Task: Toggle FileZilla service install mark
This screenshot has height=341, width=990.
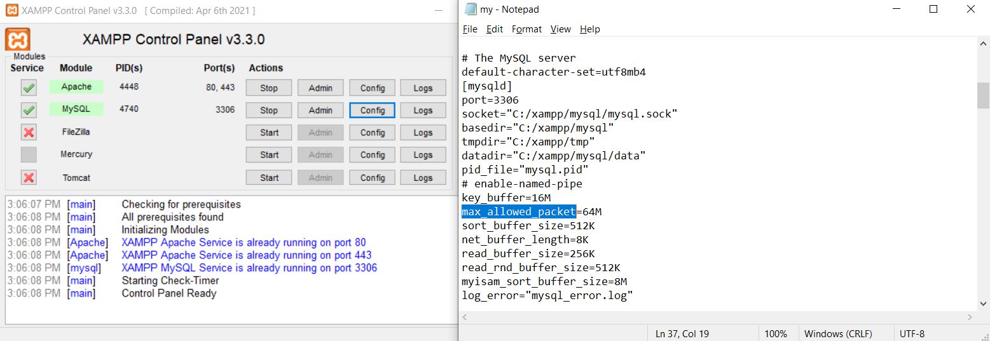Action: tap(29, 132)
